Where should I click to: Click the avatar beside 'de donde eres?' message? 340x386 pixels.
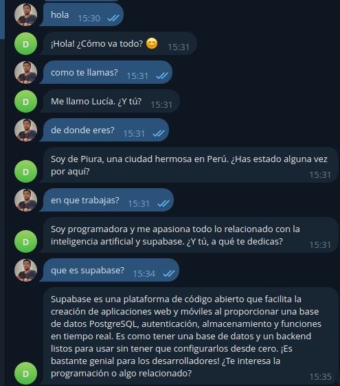25,130
